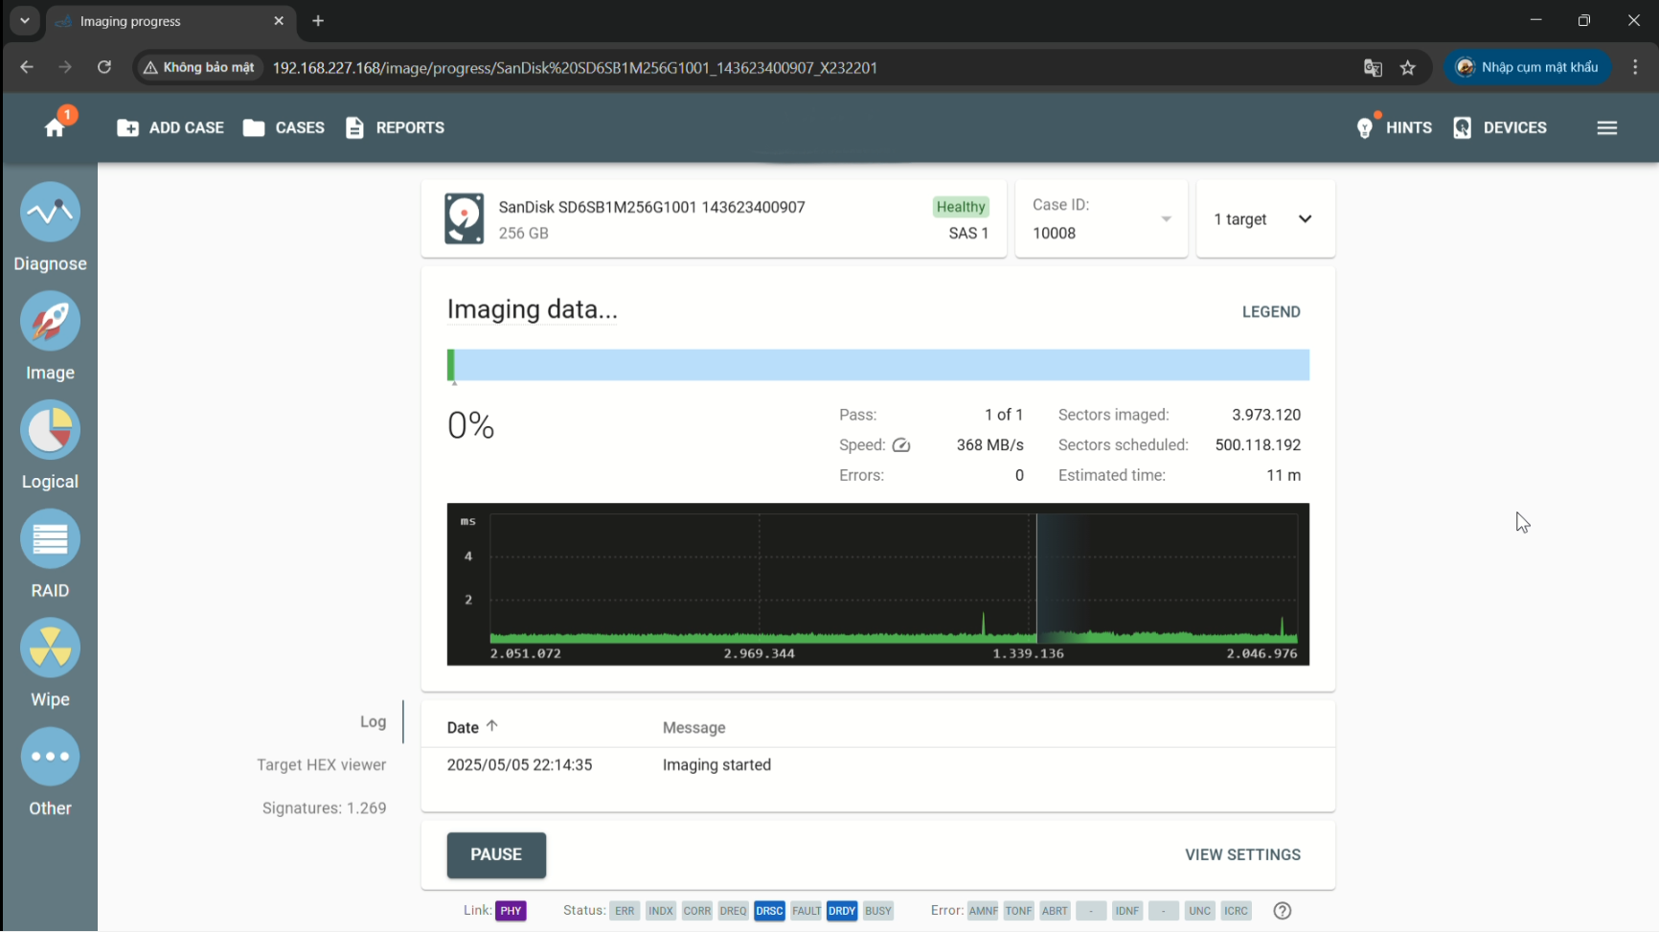
Task: Reload the browser page
Action: pyautogui.click(x=104, y=67)
